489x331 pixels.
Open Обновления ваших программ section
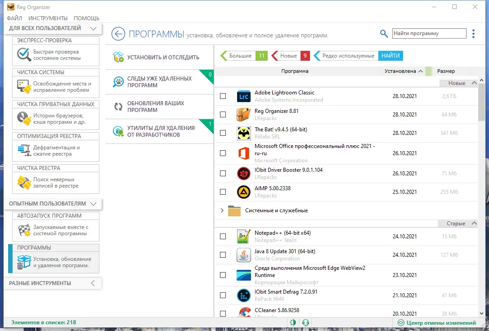click(160, 107)
